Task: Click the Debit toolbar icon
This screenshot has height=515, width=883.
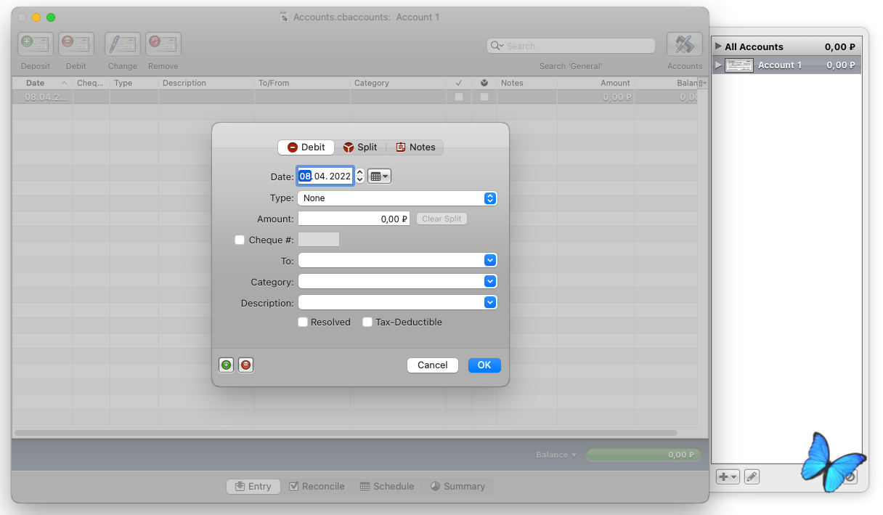Action: [x=76, y=45]
